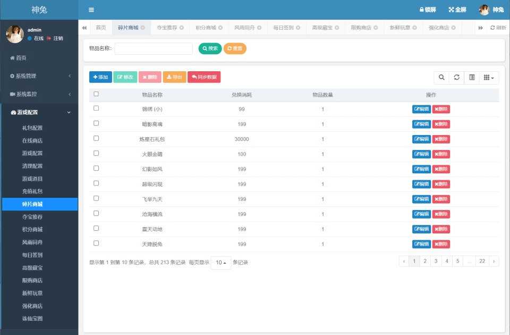
Task: Check the 暗影离魂 row checkbox
Action: click(x=96, y=123)
